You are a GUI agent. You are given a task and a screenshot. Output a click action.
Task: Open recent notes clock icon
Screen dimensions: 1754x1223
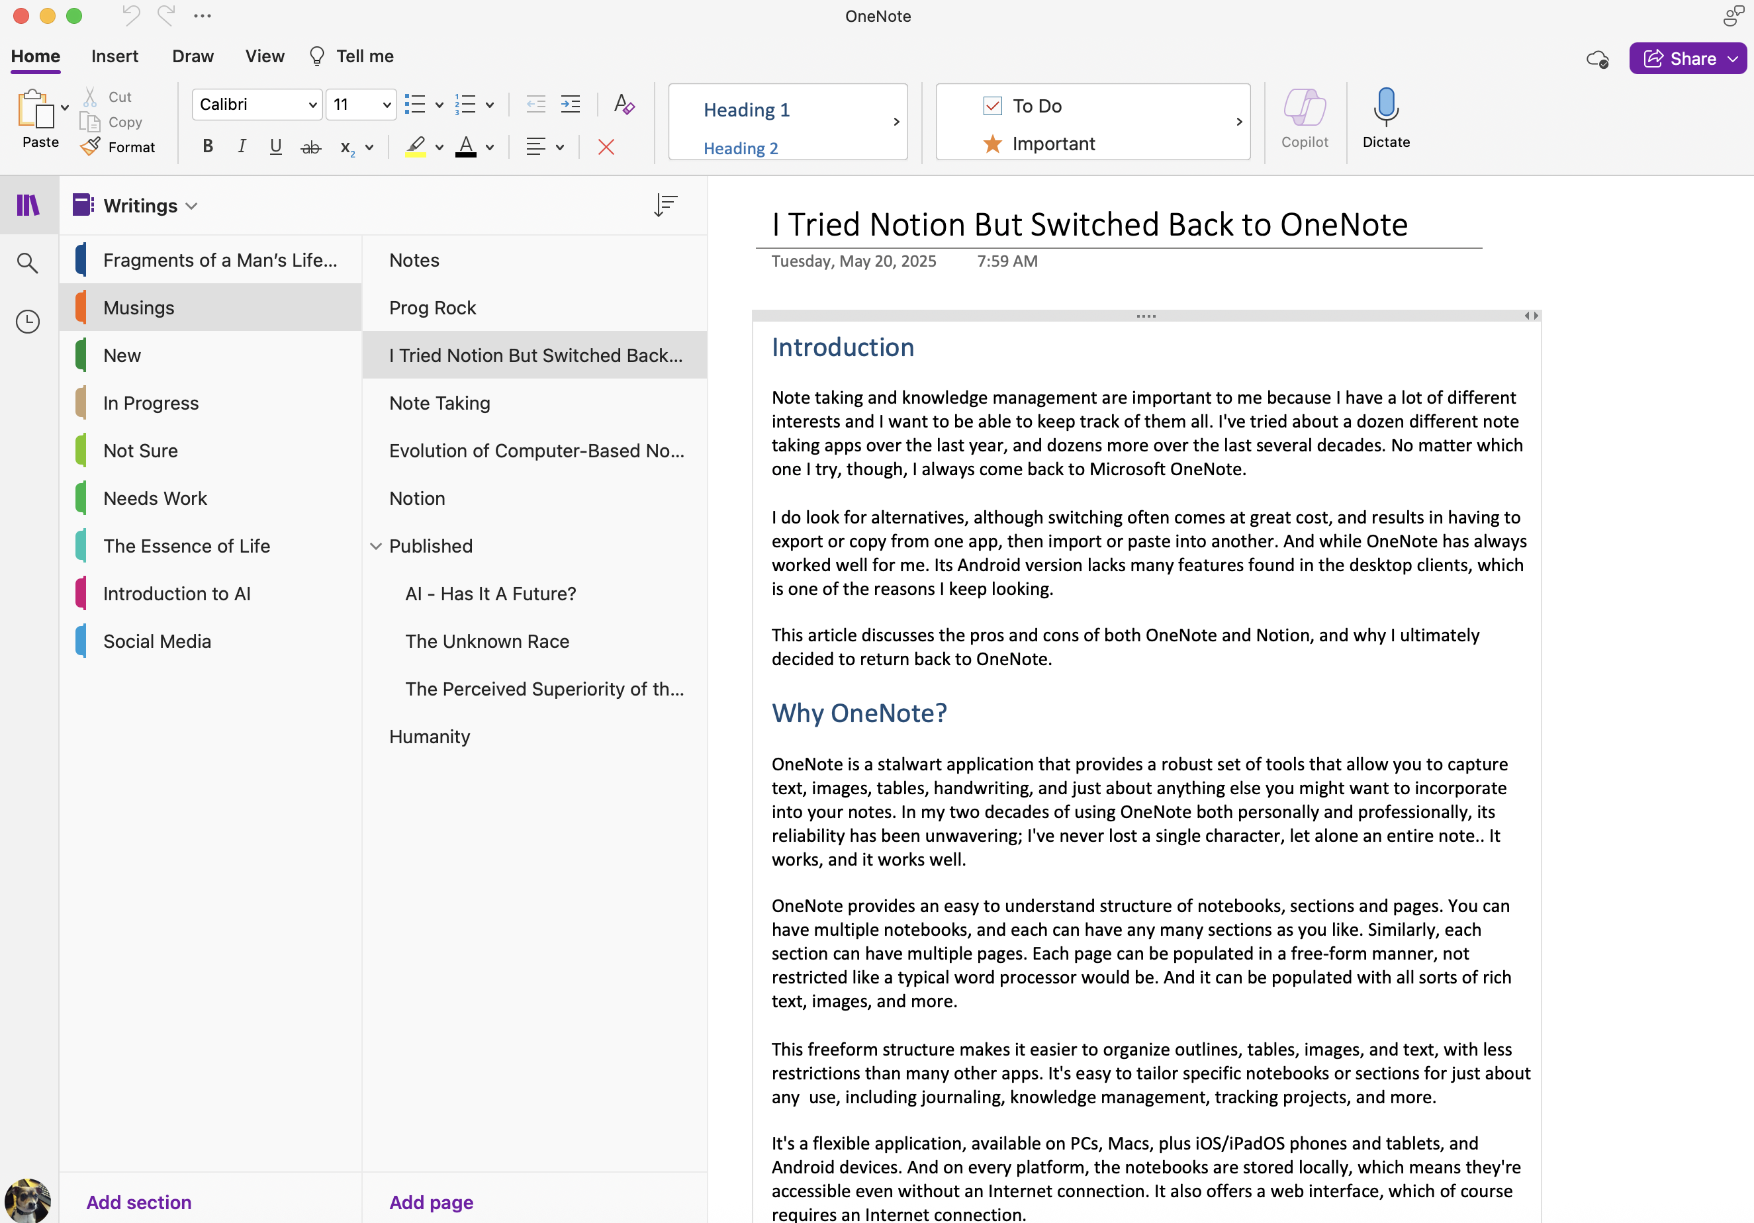(x=28, y=322)
